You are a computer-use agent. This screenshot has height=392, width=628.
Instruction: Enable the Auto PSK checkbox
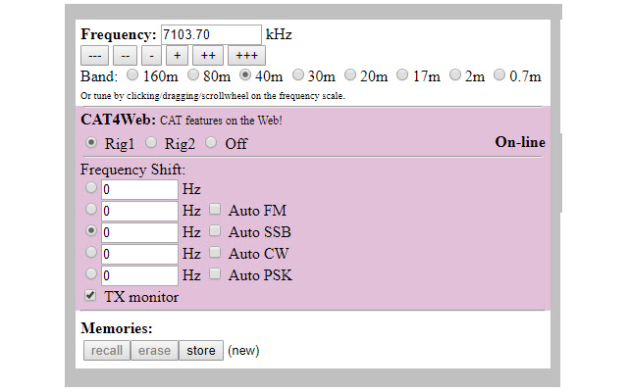(215, 274)
